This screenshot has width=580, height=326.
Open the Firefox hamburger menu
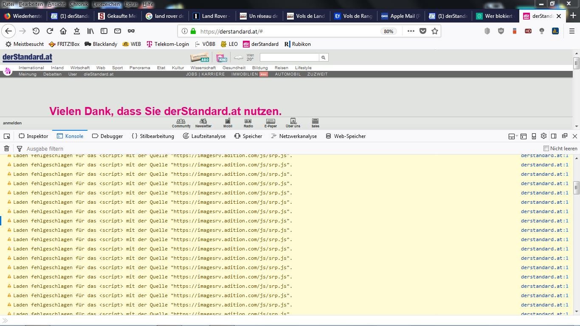(572, 31)
